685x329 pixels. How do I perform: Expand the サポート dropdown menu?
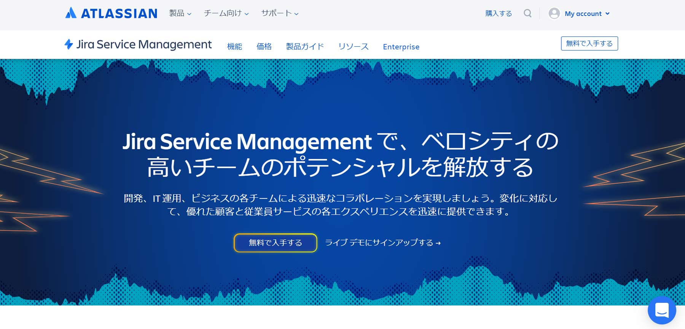pyautogui.click(x=280, y=13)
